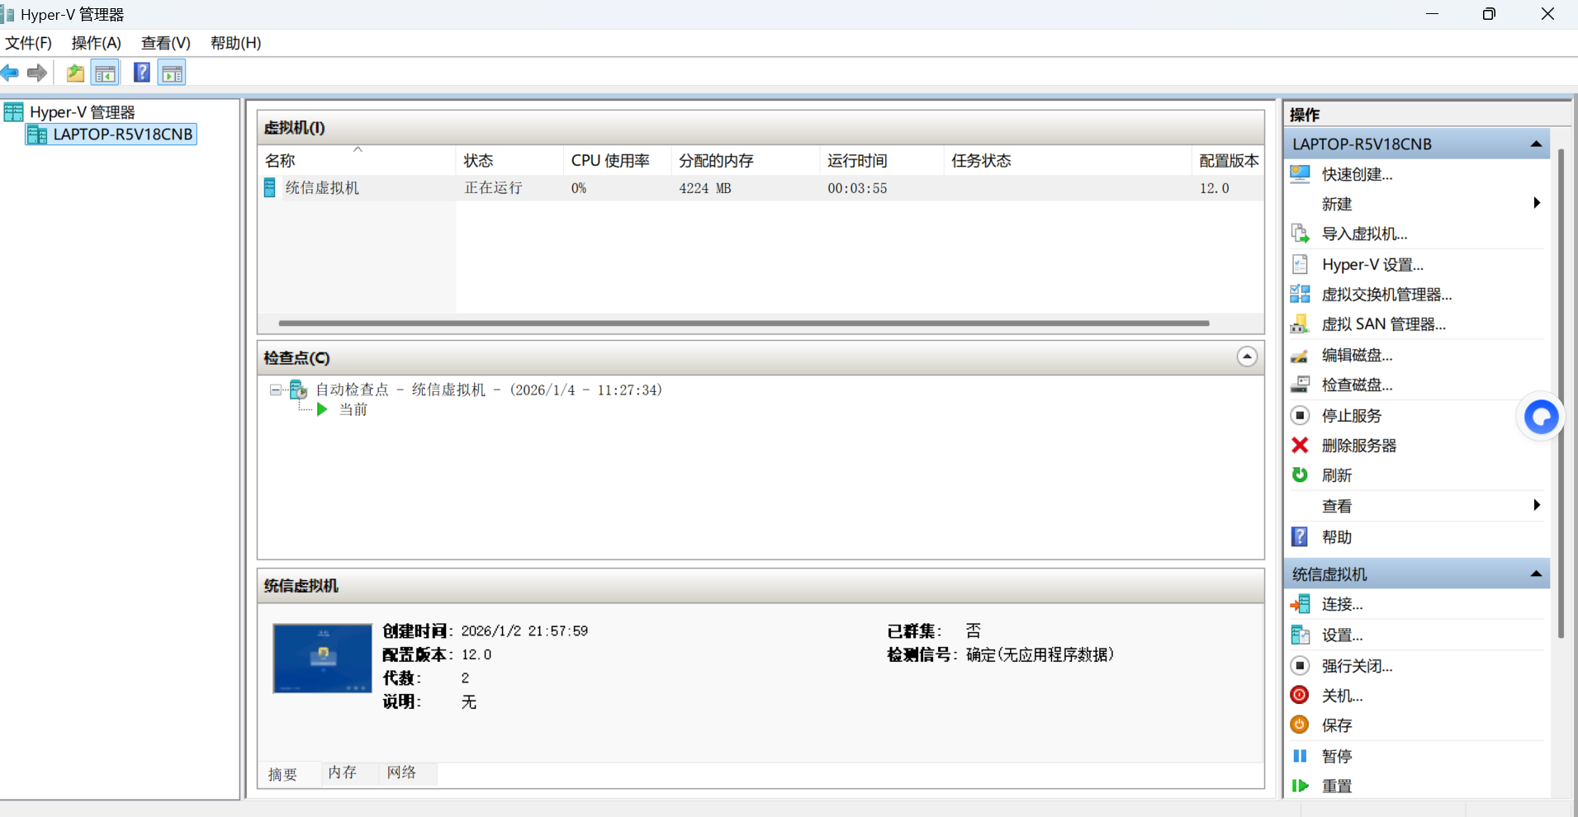This screenshot has width=1578, height=817.
Task: Open the 帮助(H) menu
Action: (x=236, y=43)
